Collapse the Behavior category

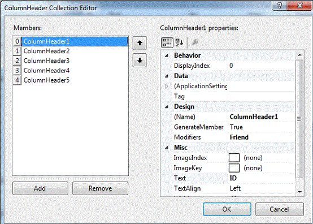pos(167,56)
